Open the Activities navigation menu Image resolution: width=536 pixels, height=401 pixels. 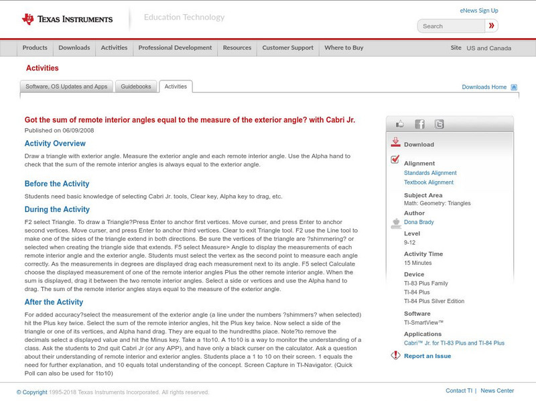click(x=114, y=48)
